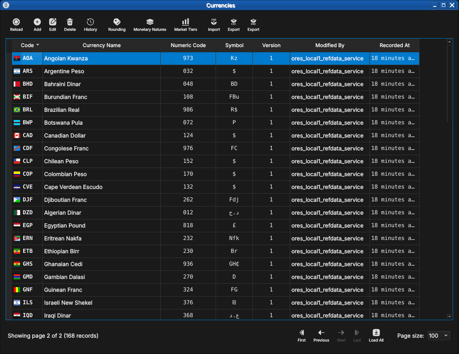Delete the selected currency
This screenshot has height=354, width=459.
tap(70, 25)
